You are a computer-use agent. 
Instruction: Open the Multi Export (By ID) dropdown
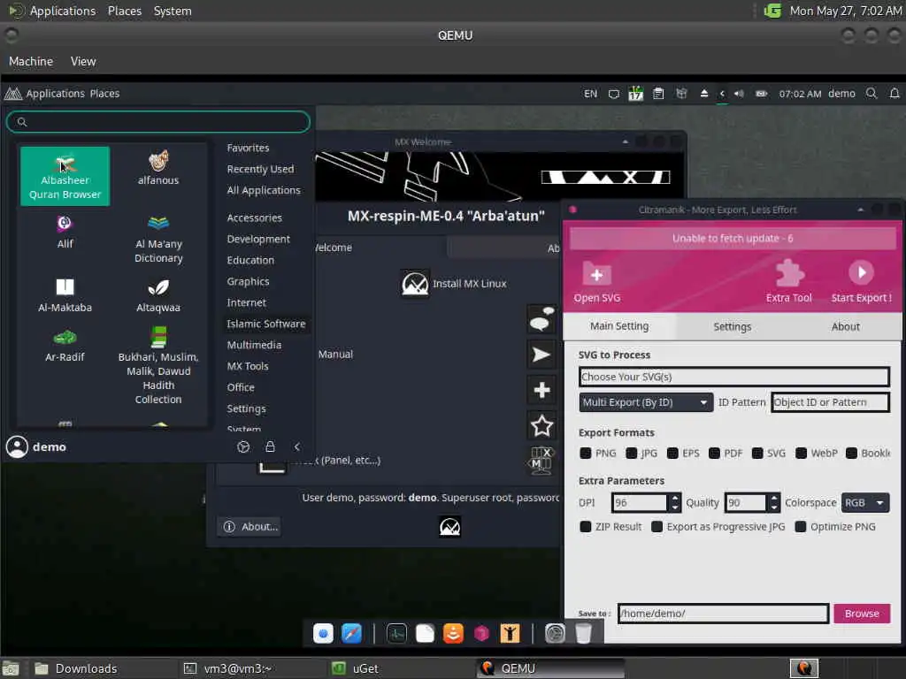tap(646, 402)
